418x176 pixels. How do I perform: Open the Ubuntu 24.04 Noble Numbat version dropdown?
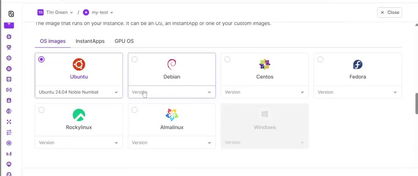click(x=79, y=92)
